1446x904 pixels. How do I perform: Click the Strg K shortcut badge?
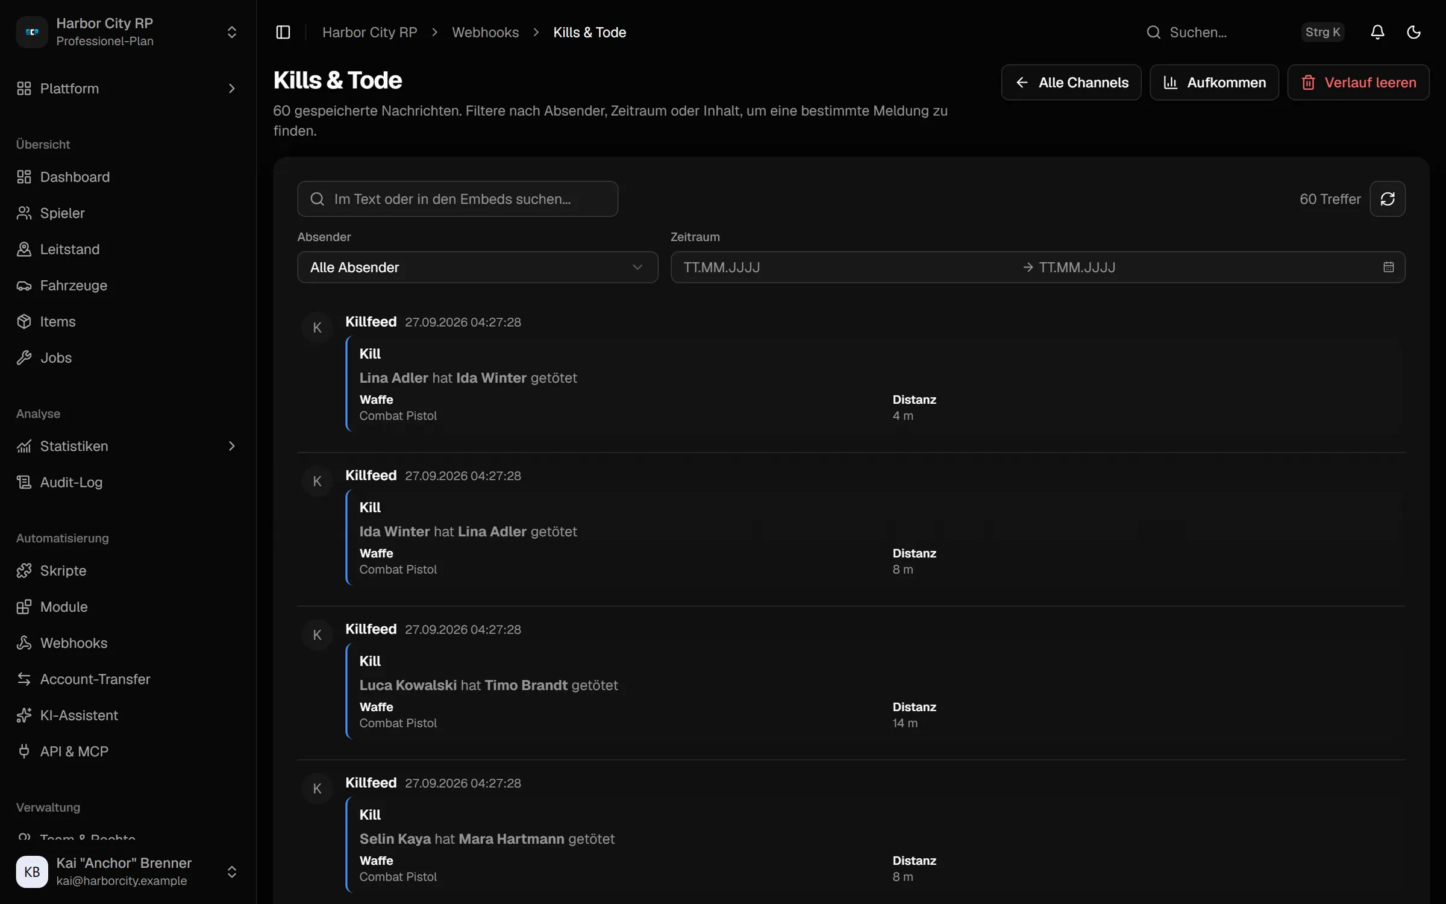1322,32
